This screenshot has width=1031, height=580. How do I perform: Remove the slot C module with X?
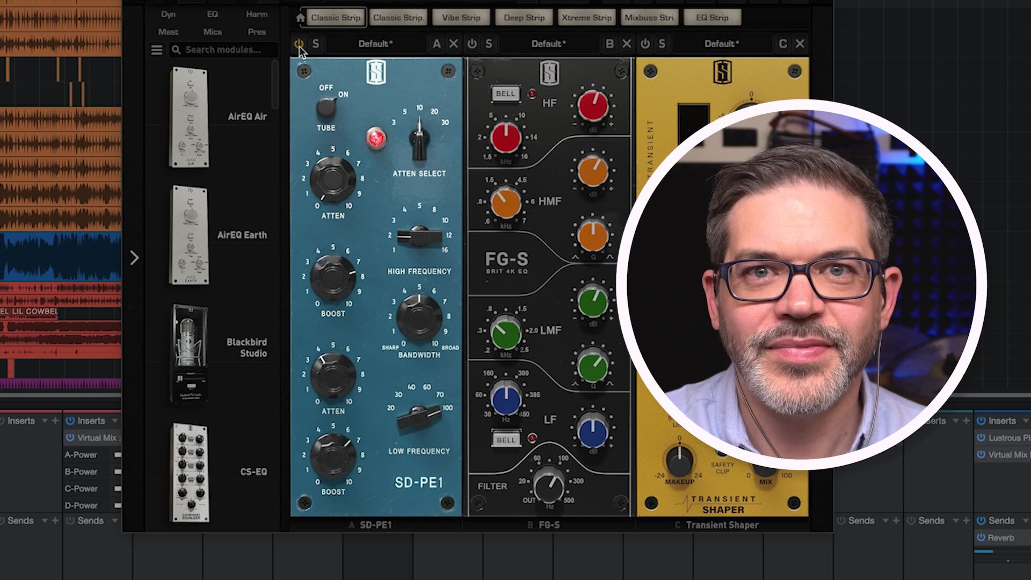[800, 44]
